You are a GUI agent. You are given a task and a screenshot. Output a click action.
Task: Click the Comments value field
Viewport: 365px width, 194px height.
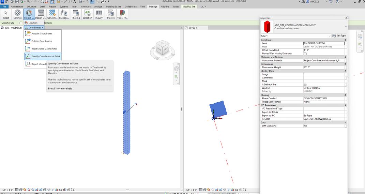[324, 78]
